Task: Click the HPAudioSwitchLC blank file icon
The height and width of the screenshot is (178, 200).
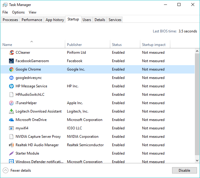Action: coord(11,95)
